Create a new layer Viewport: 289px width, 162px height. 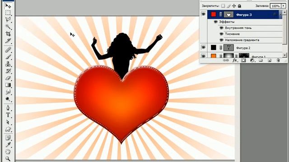coord(269,60)
